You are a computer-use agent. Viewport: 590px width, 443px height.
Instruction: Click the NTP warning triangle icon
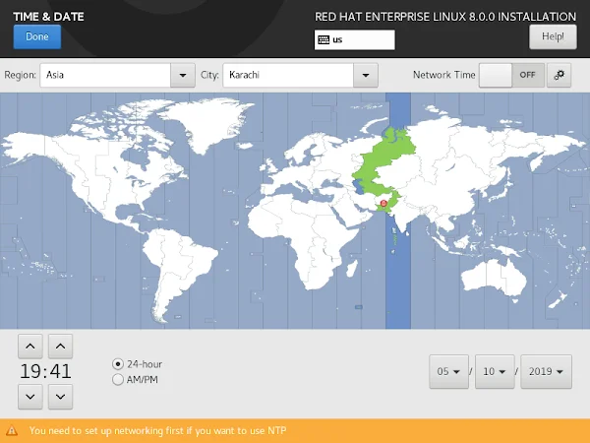pos(11,430)
